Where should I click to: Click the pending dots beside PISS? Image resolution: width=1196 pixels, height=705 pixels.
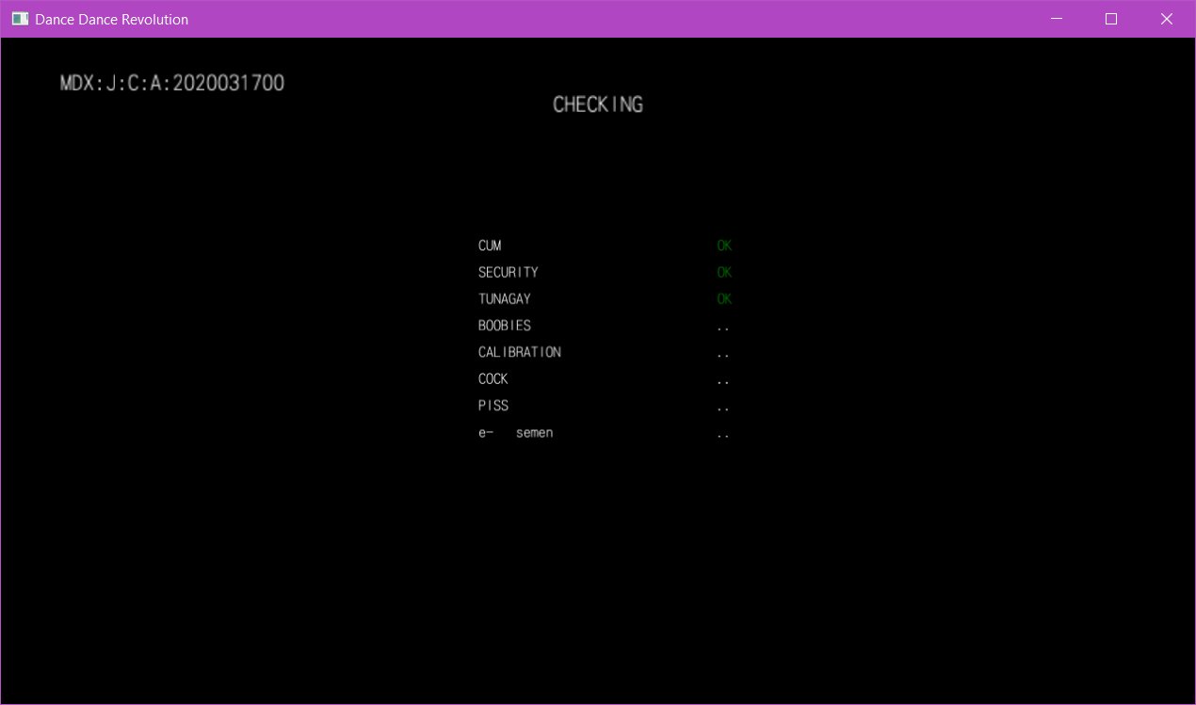coord(722,409)
